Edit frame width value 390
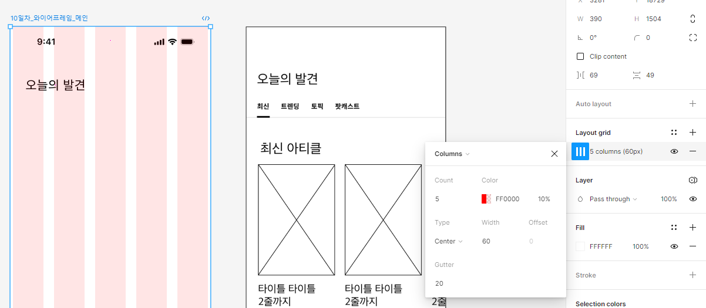 pyautogui.click(x=596, y=19)
